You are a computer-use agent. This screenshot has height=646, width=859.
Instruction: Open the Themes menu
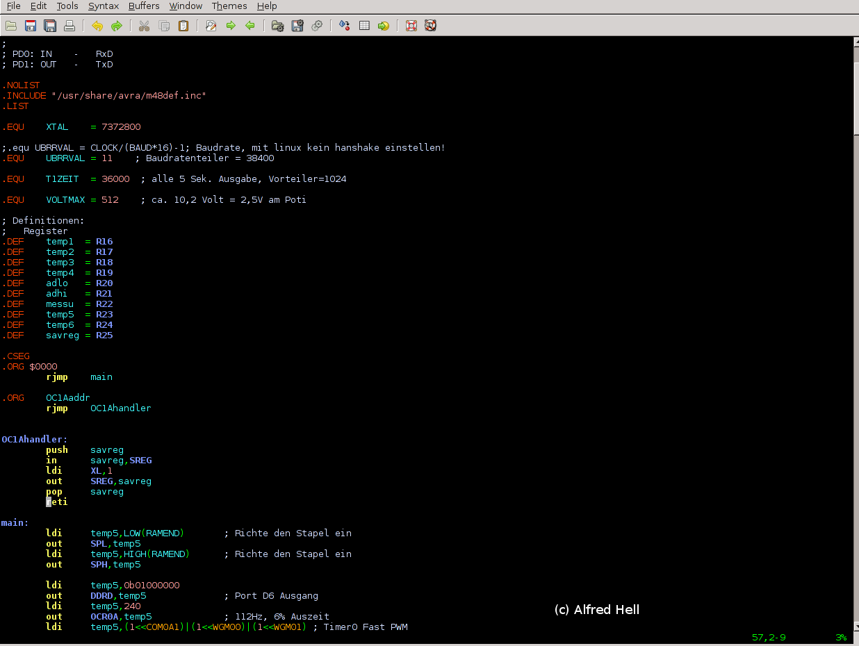(x=229, y=6)
